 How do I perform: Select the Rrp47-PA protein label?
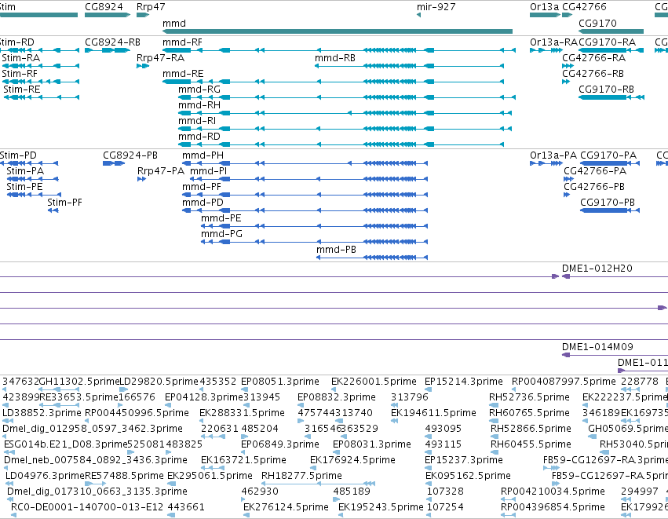coord(161,171)
